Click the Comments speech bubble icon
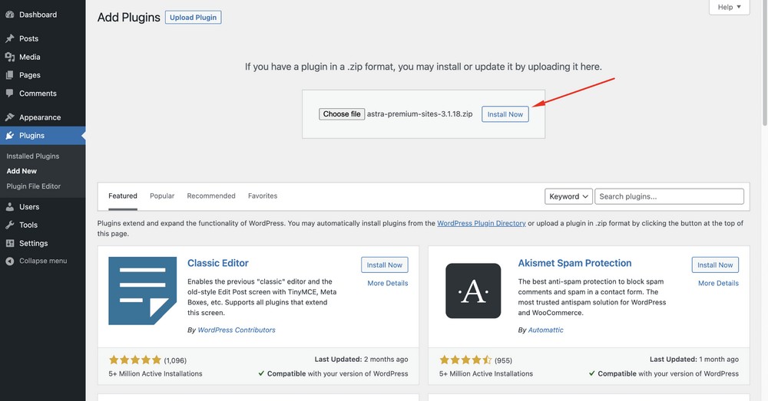The width and height of the screenshot is (768, 401). (10, 94)
